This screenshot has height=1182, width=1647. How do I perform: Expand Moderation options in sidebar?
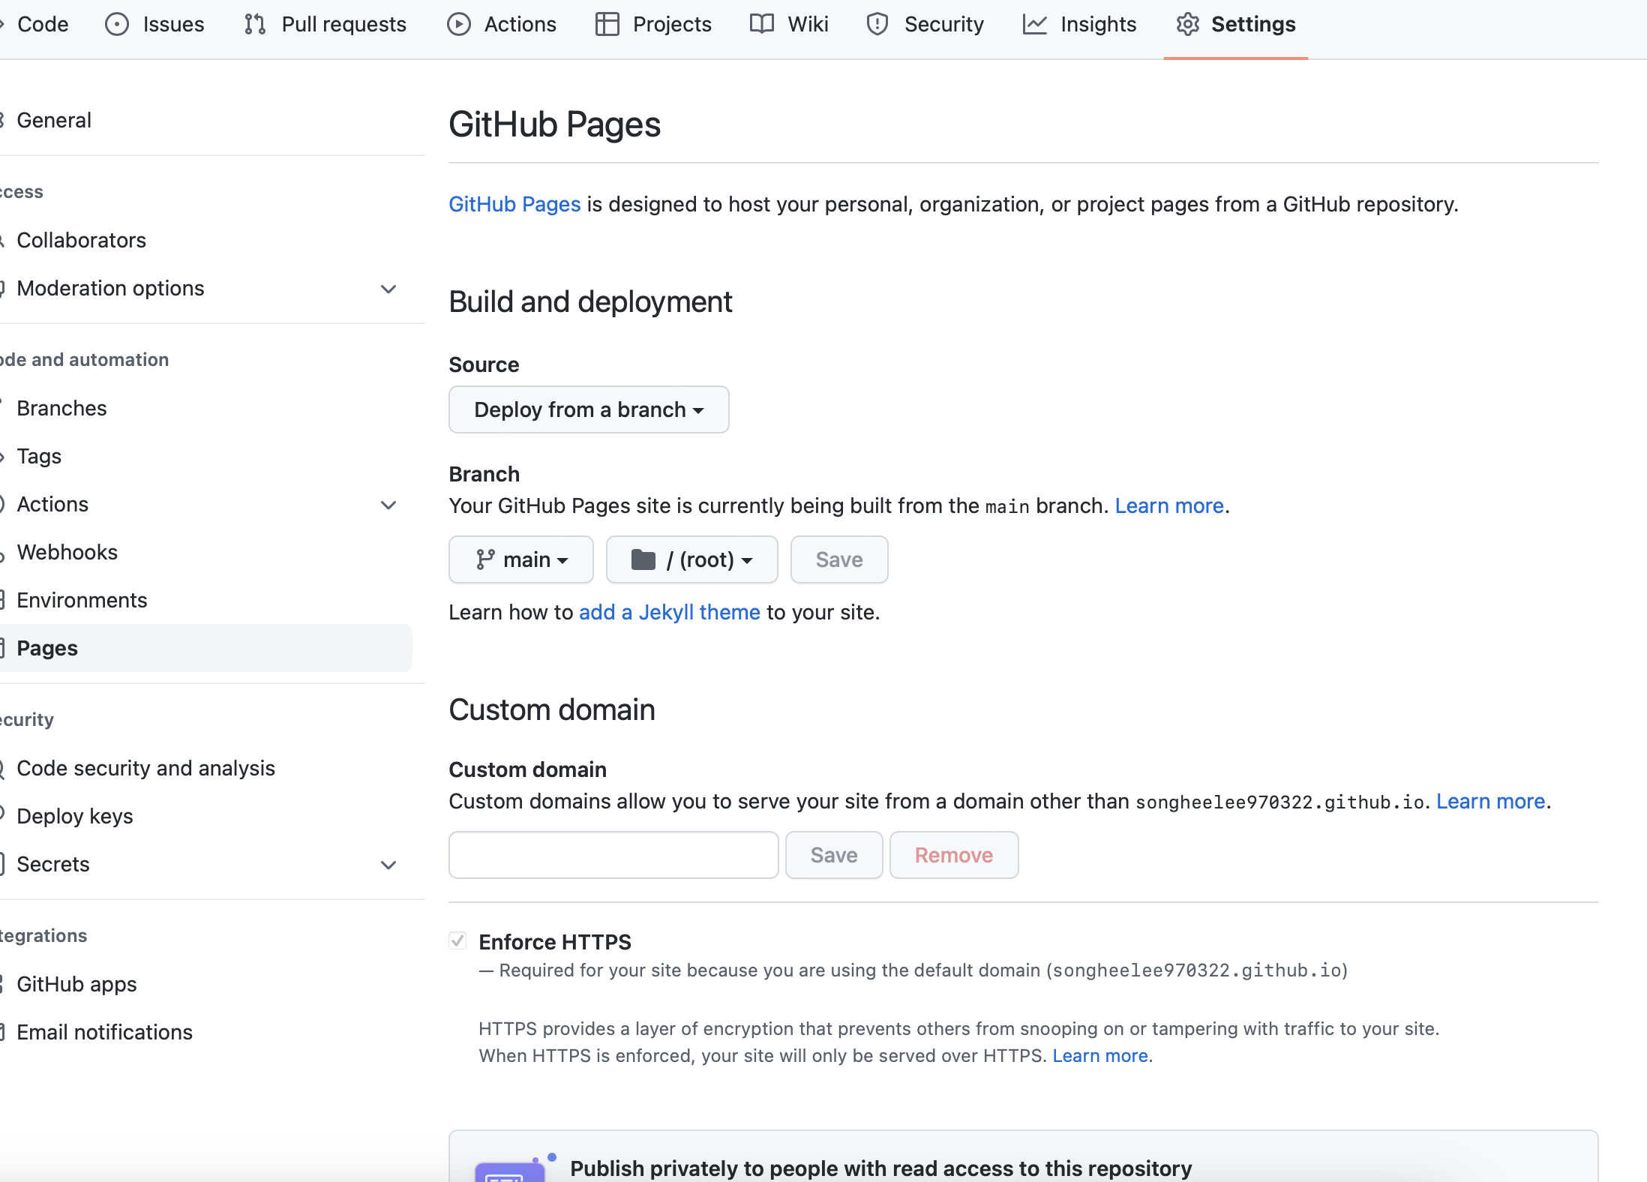point(388,289)
